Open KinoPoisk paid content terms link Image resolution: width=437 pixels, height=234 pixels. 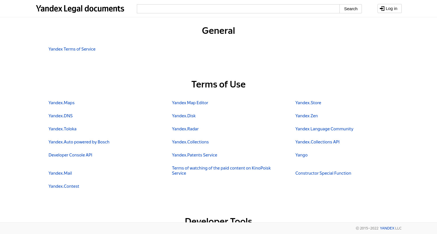pos(221,168)
